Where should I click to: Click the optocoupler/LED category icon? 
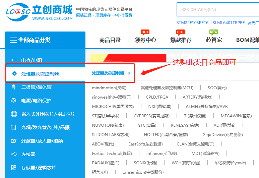tap(14, 127)
